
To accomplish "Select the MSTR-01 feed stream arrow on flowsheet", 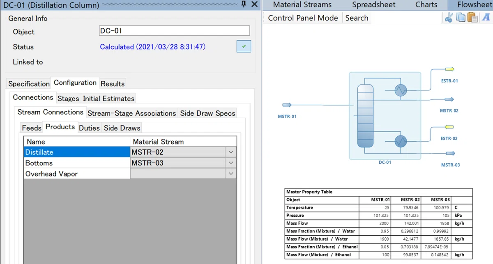I will tap(287, 105).
